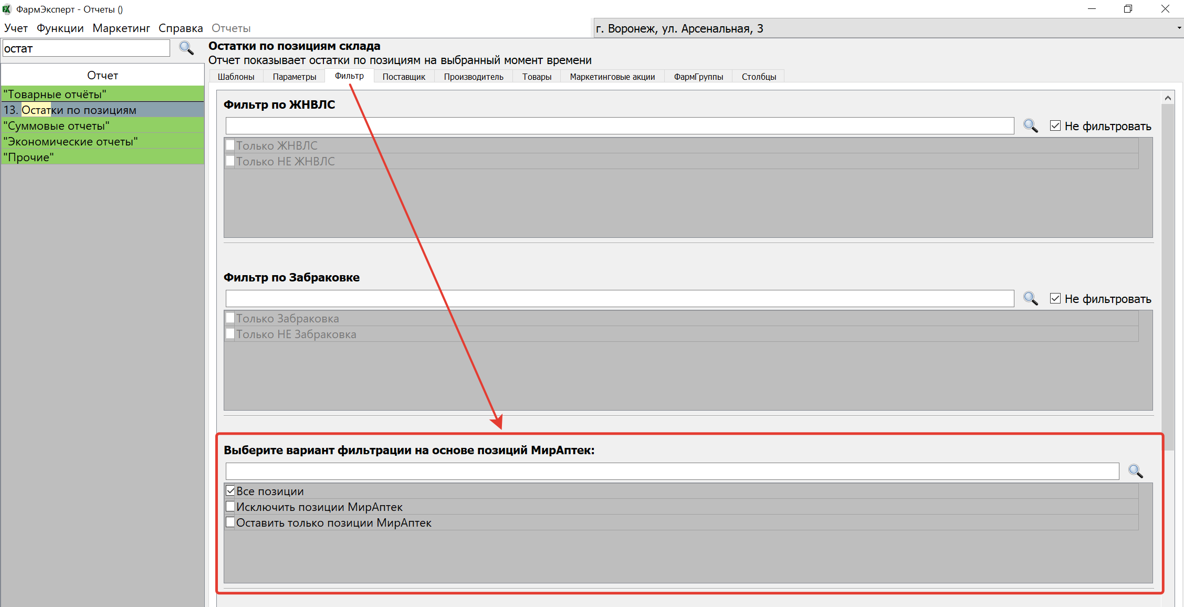Open the Маркетинг menu
This screenshot has width=1184, height=607.
pos(121,28)
